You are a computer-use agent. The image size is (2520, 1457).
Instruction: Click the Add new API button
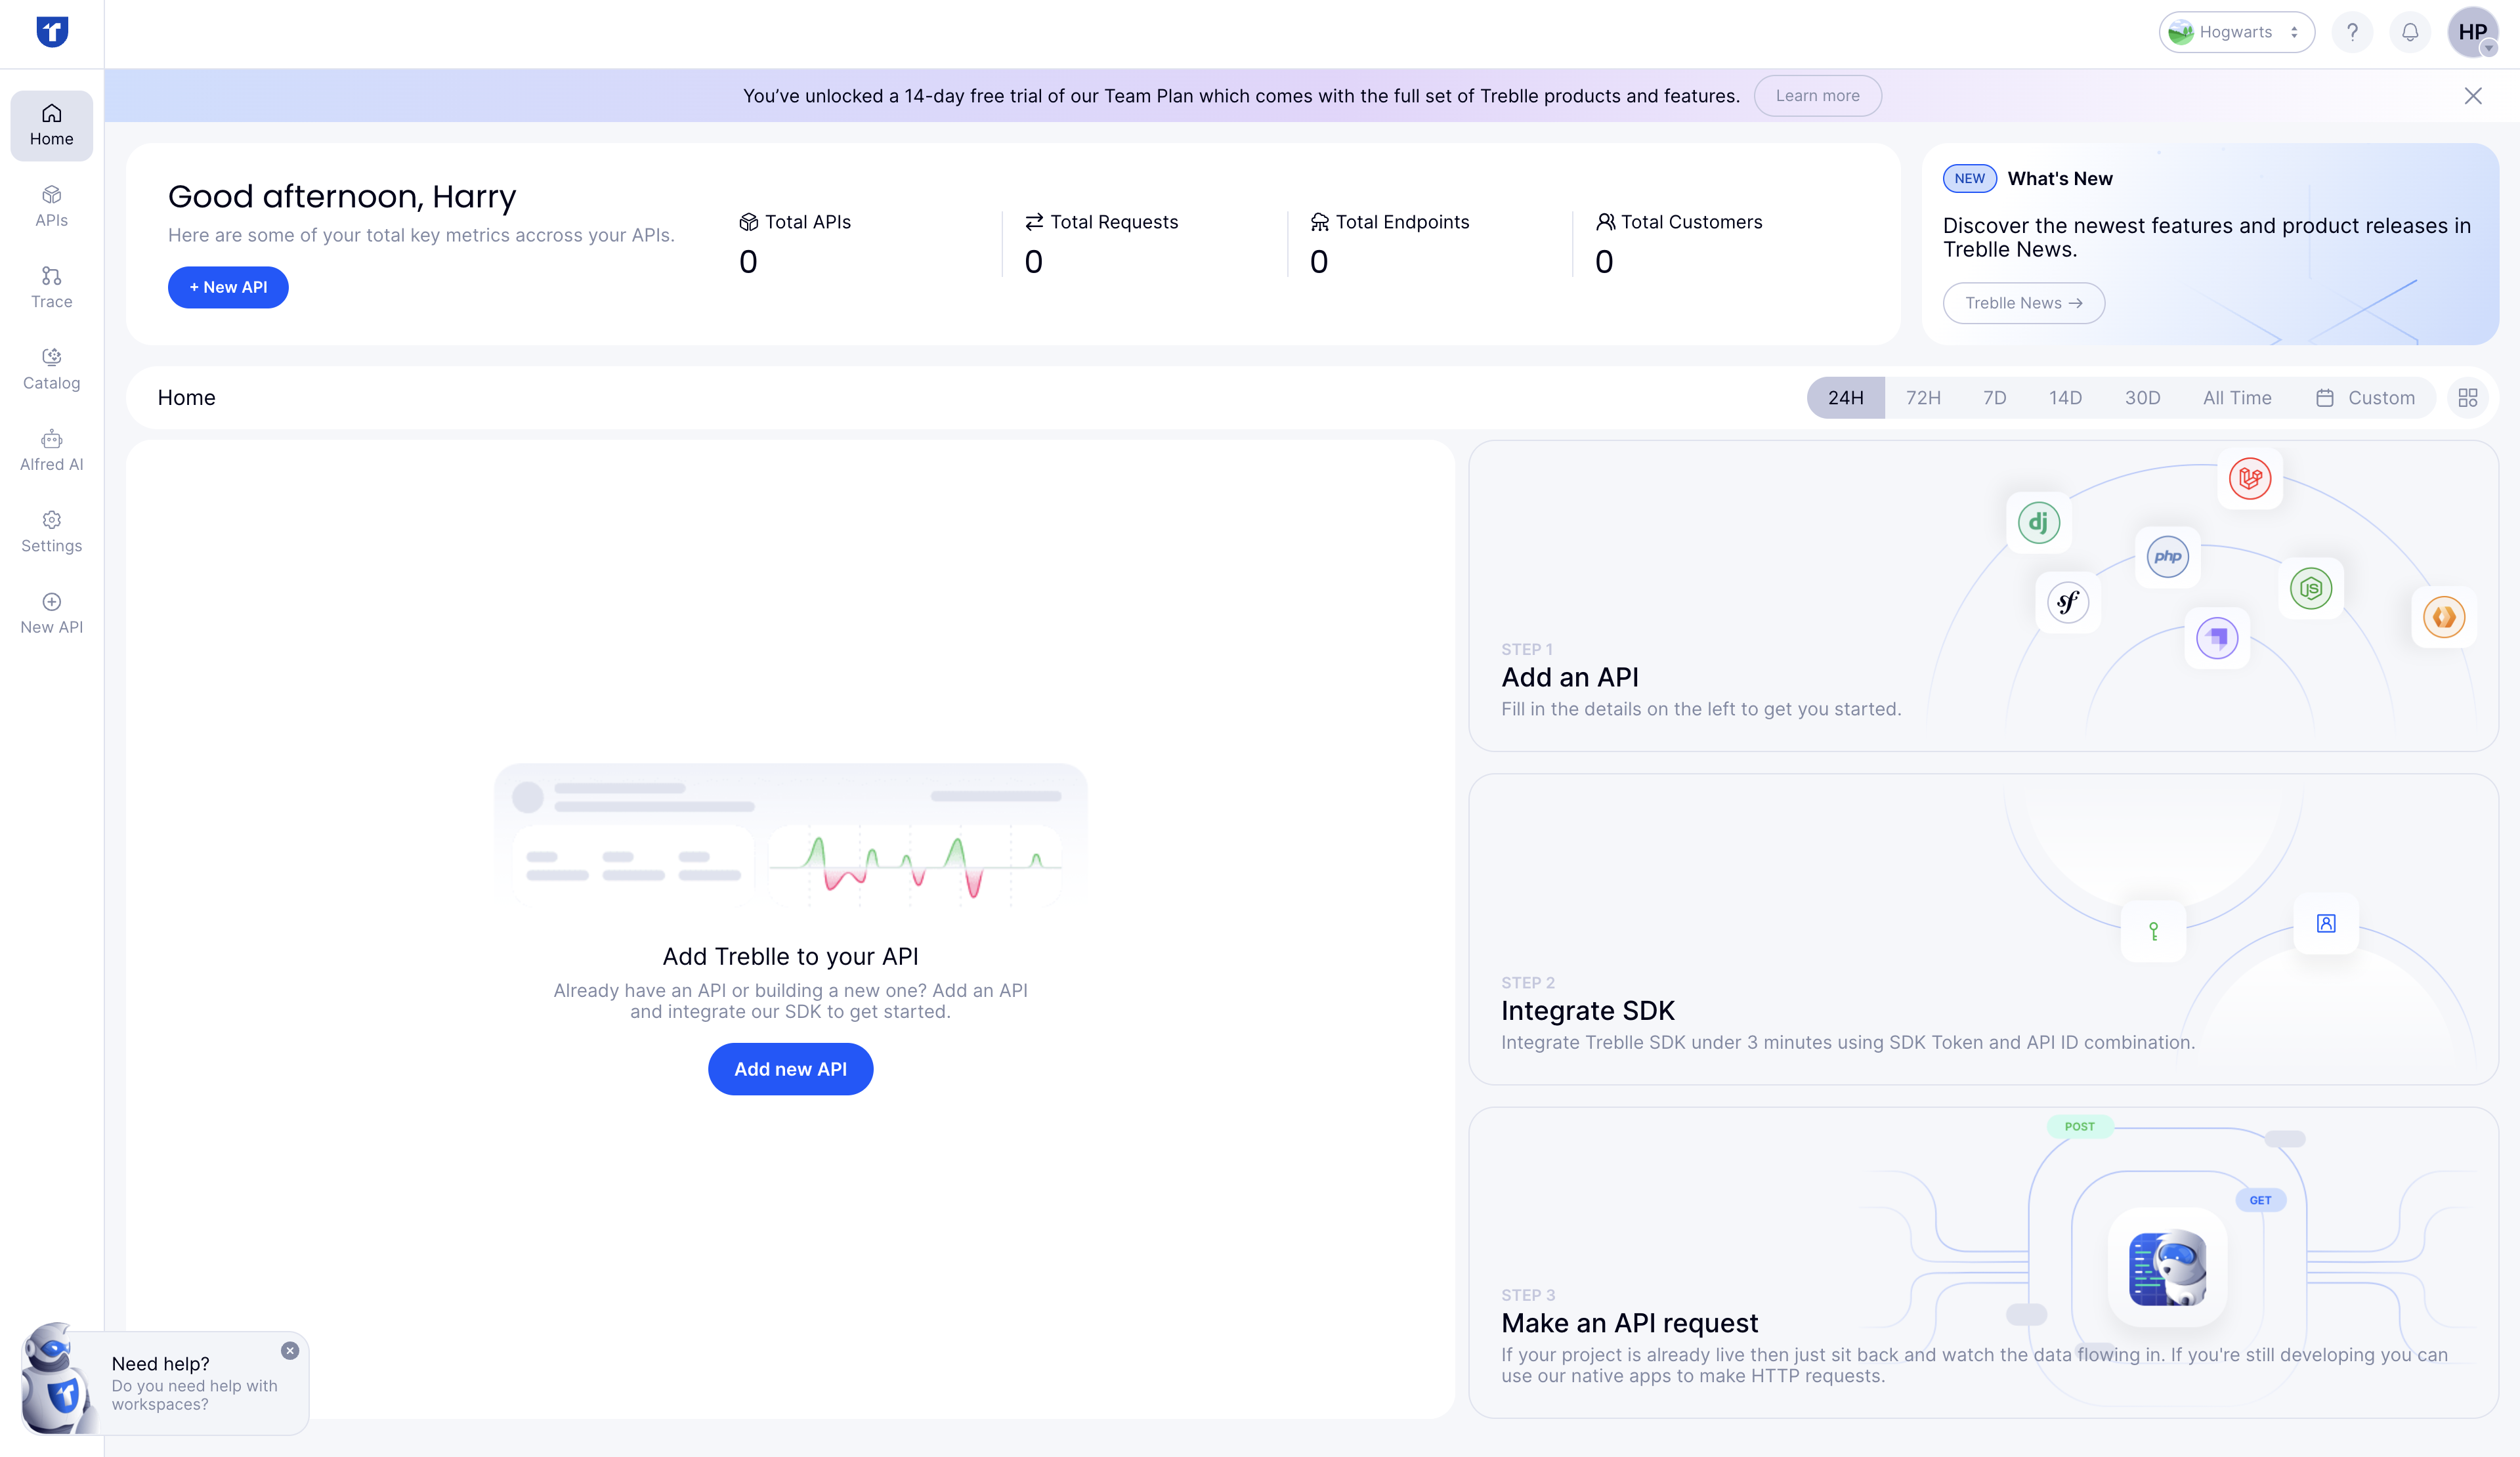790,1069
